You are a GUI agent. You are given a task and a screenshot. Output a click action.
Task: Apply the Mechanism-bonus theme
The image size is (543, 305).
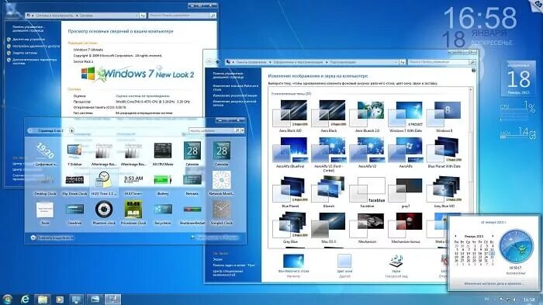click(x=406, y=227)
